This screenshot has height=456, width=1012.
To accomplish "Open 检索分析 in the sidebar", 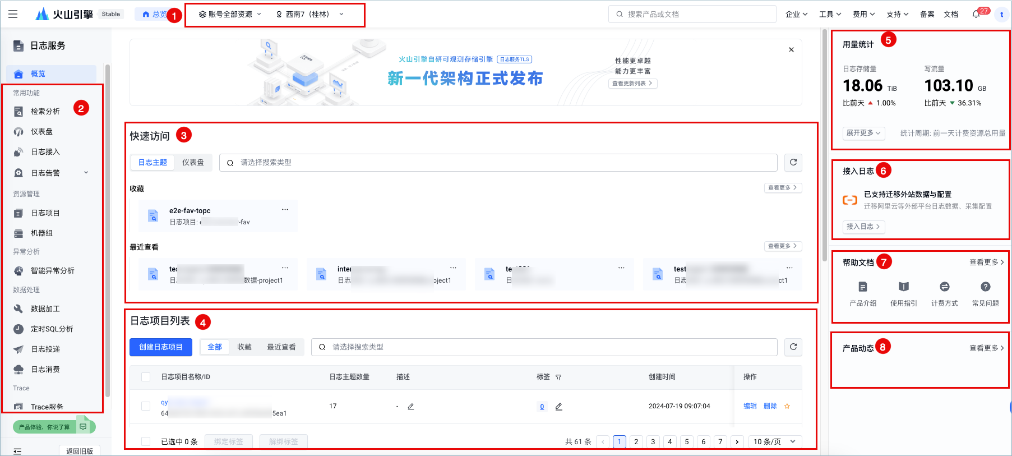I will pyautogui.click(x=45, y=112).
